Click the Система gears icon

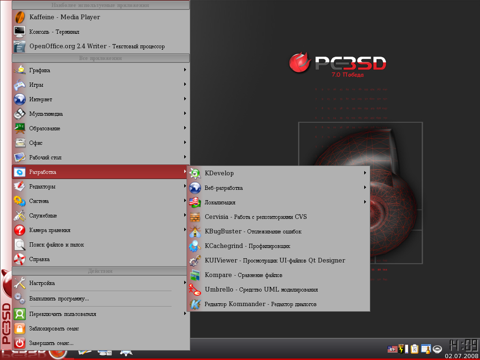[x=19, y=201]
